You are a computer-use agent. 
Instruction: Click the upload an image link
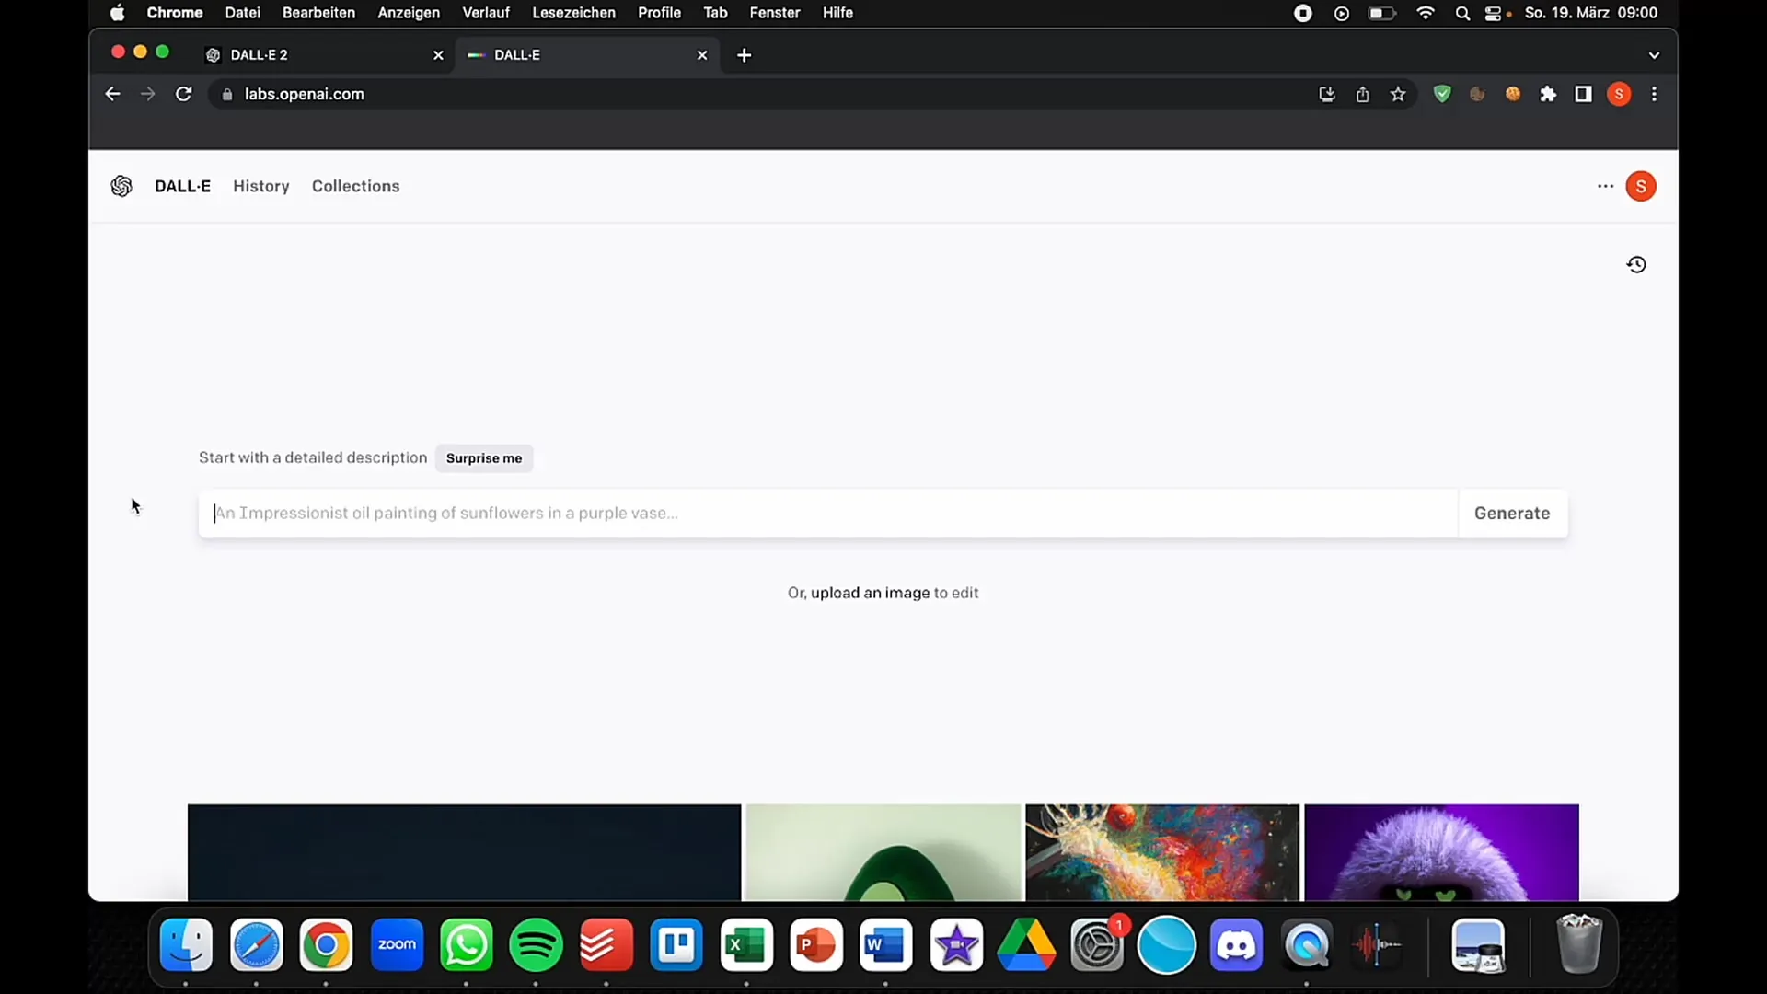[870, 593]
